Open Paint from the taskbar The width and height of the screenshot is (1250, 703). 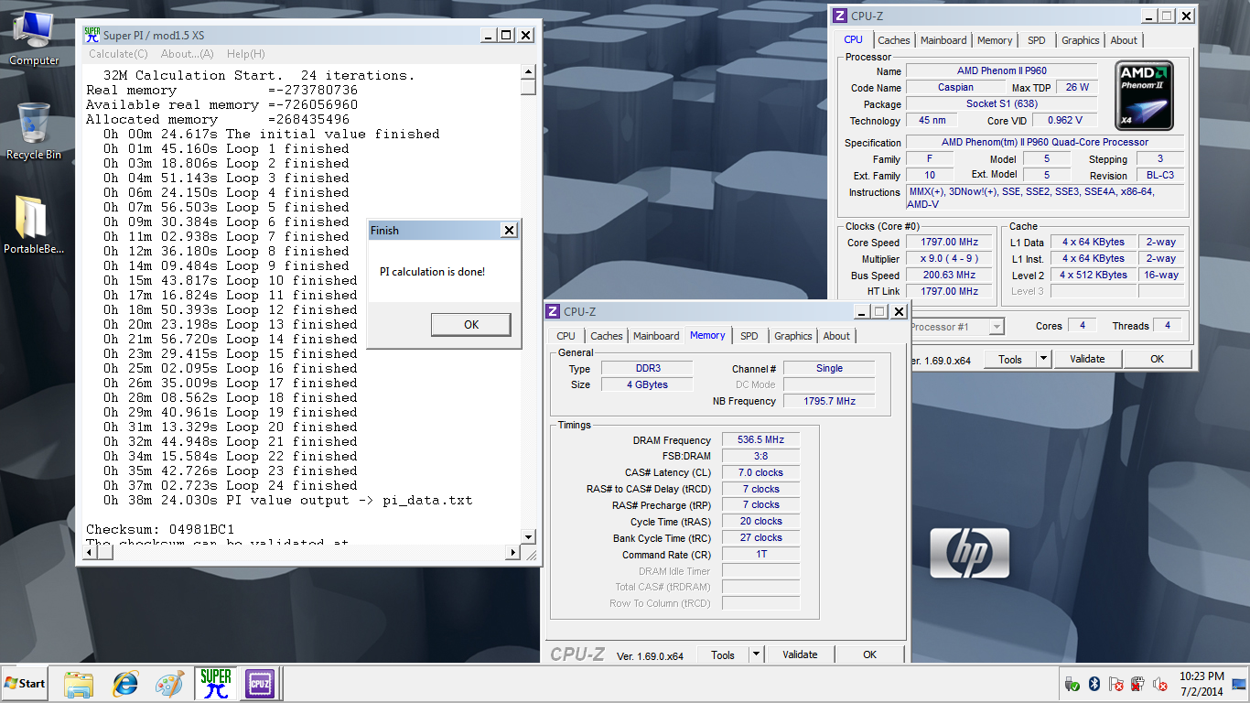point(169,684)
